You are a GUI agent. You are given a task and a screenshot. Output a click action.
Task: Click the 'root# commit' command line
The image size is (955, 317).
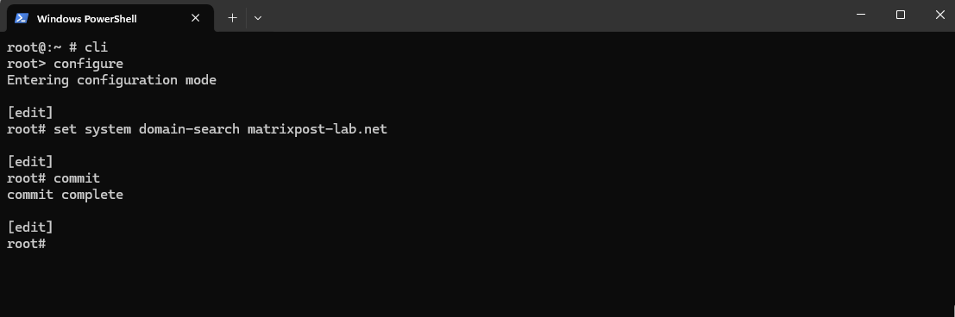pyautogui.click(x=53, y=178)
